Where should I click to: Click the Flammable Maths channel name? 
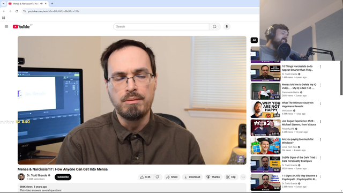pyautogui.click(x=290, y=92)
